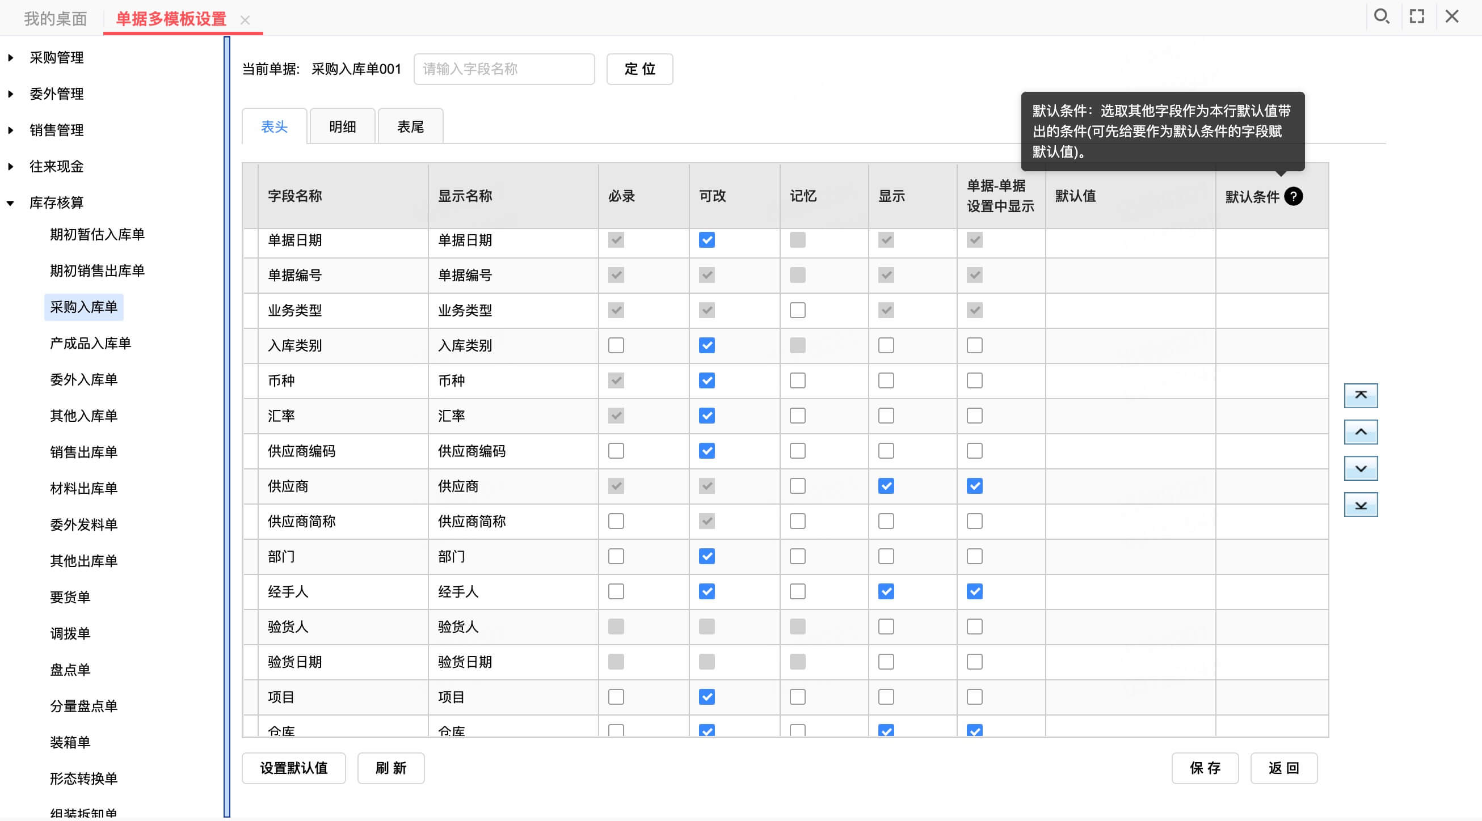Click the 默认值 column header

click(1130, 196)
